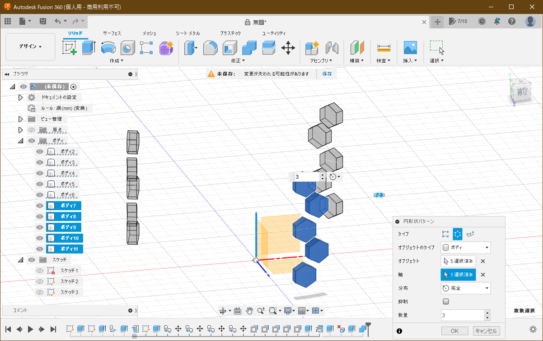Select the Hole tool
The image size is (543, 341).
coord(127,47)
